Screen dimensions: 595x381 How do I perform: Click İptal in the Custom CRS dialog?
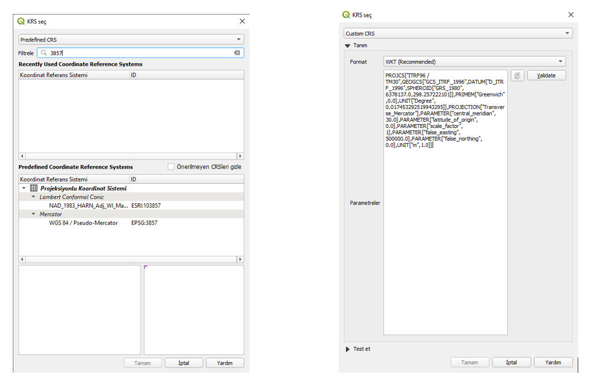[x=511, y=363]
